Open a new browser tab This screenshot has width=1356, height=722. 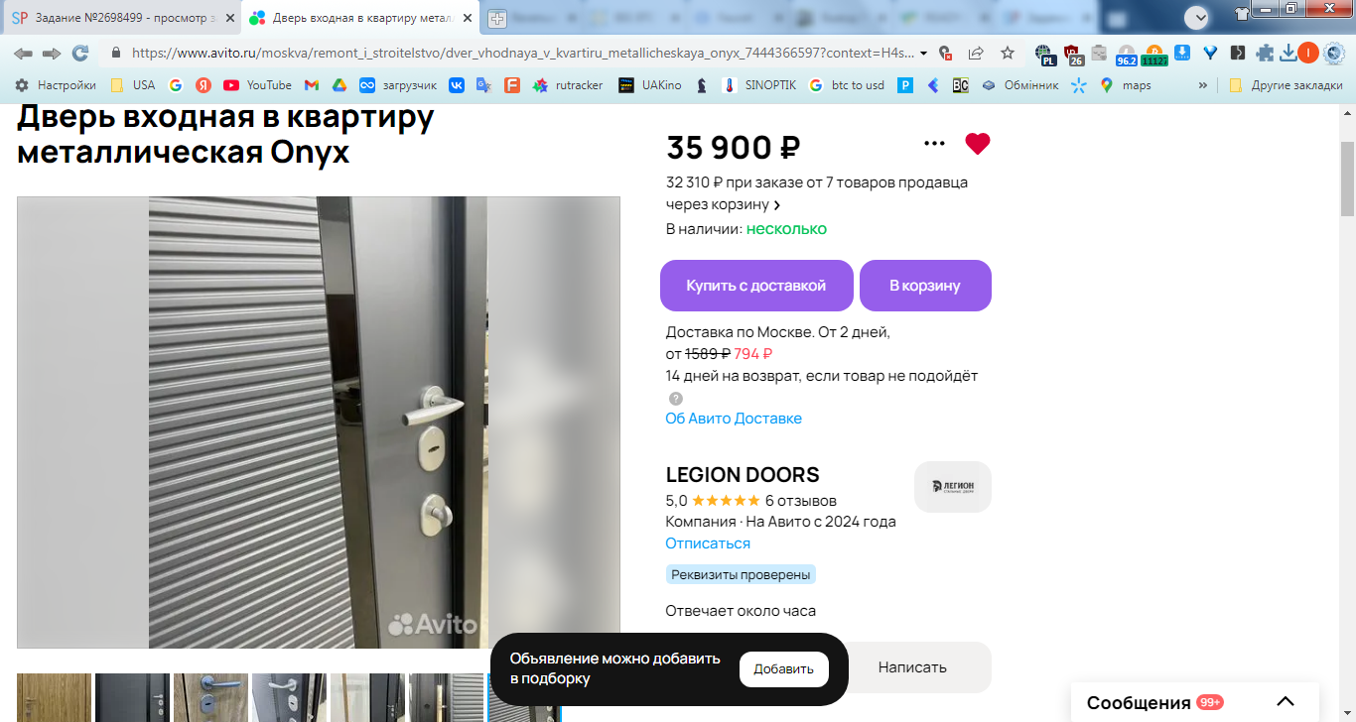coord(497,18)
